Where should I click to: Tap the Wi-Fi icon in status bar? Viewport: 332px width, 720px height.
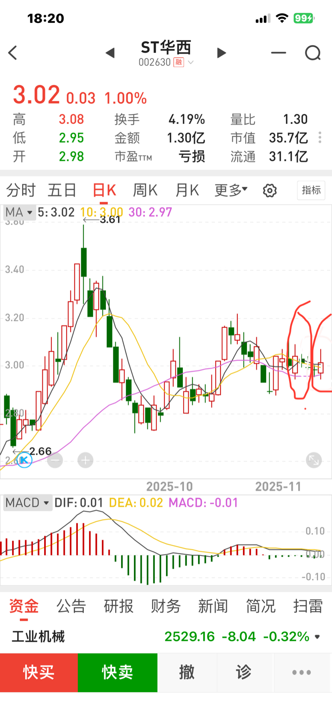point(282,18)
